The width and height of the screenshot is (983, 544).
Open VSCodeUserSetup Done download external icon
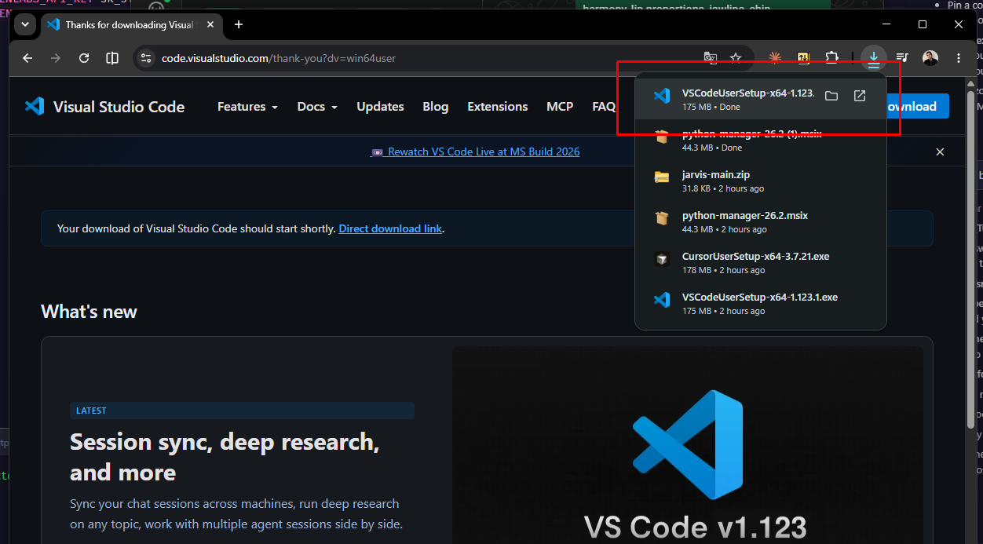tap(860, 96)
